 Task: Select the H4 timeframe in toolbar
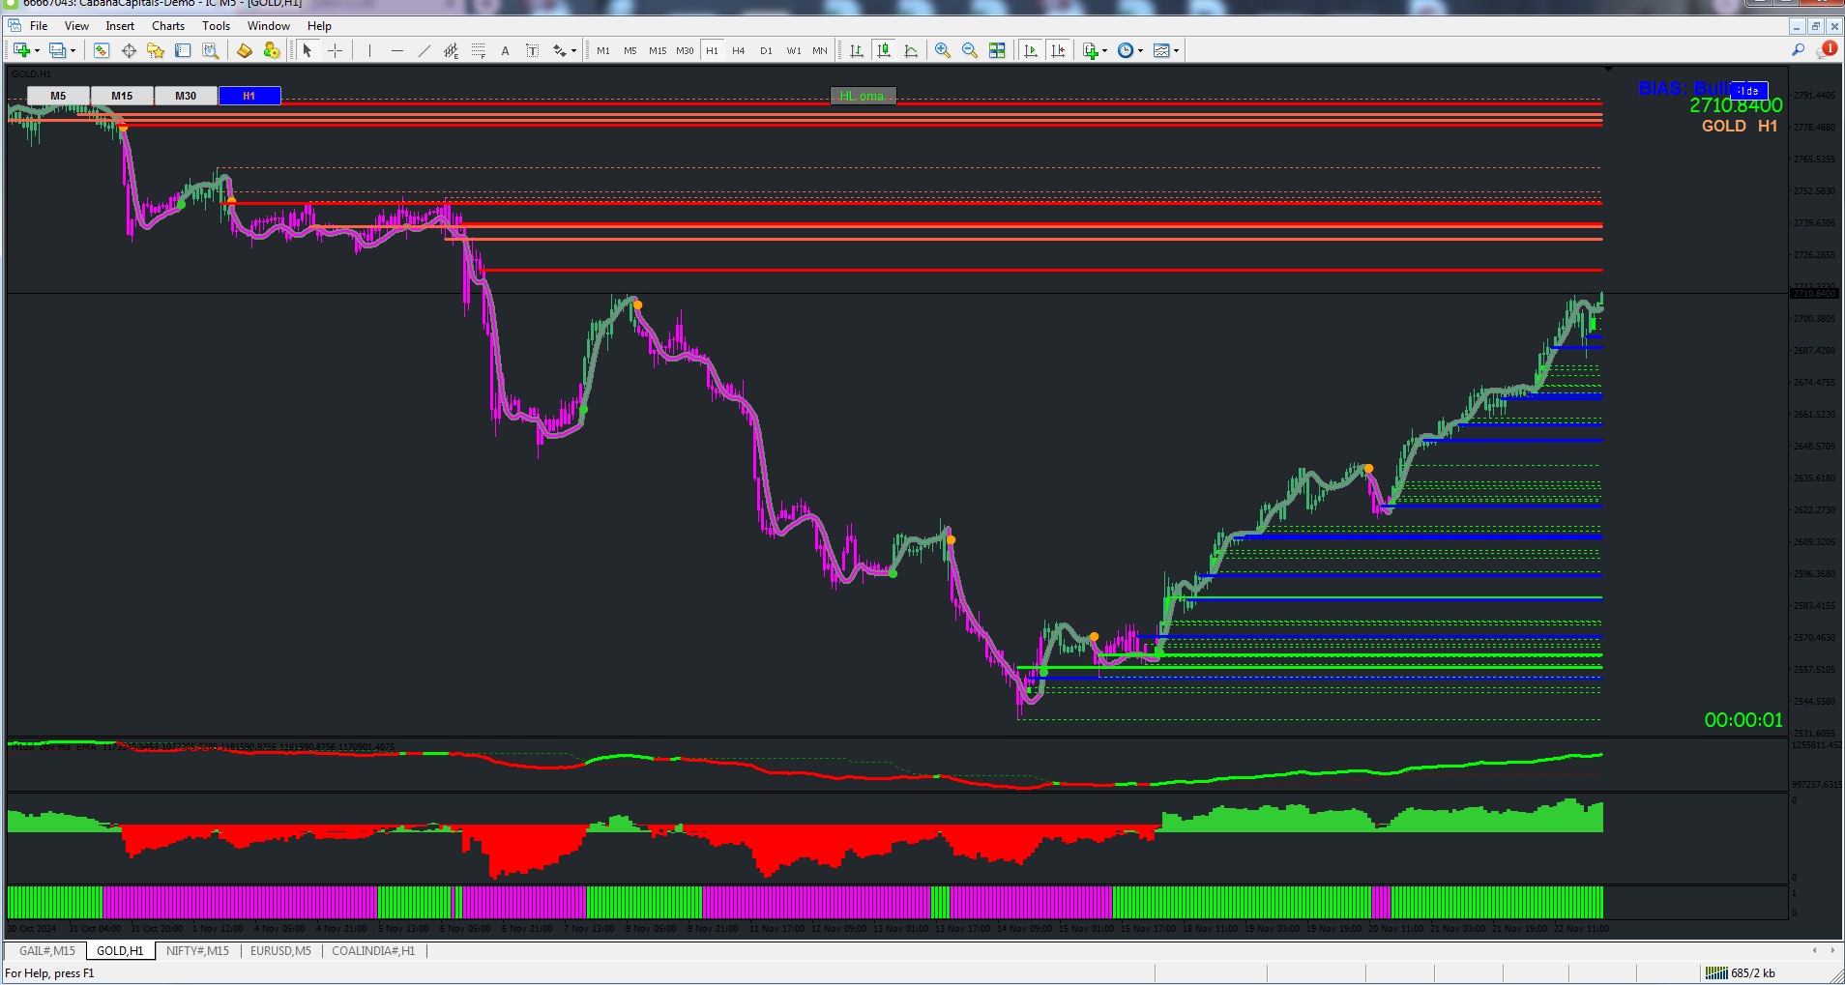coord(739,50)
